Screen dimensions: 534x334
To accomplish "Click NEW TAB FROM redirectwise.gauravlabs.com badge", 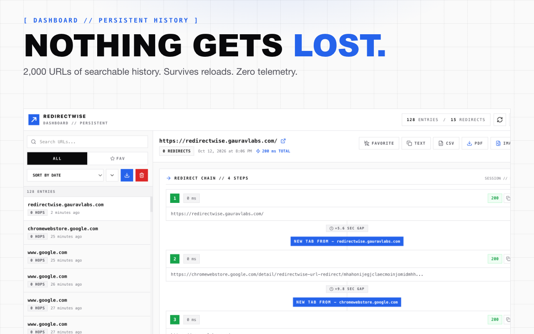I will [347, 241].
